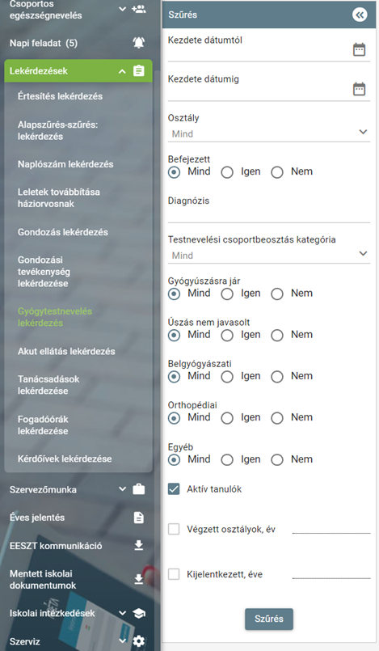Click the EESZT kommunikáció download icon
The width and height of the screenshot is (379, 651).
[138, 546]
